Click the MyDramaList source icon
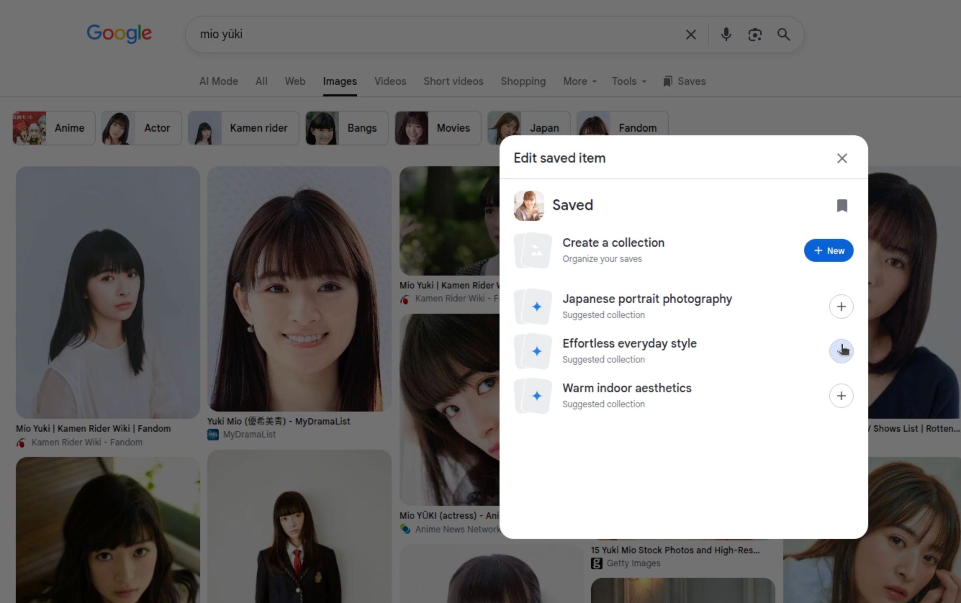The image size is (961, 603). pos(213,435)
